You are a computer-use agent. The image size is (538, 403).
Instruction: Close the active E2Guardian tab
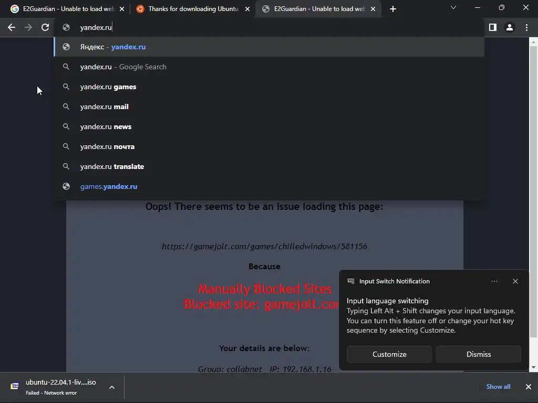tap(373, 9)
